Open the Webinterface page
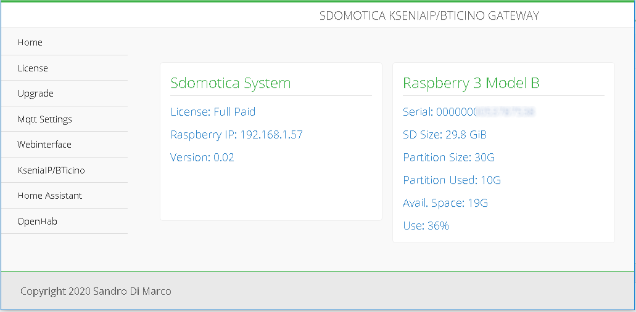Viewport: 636px width, 312px height. (44, 145)
